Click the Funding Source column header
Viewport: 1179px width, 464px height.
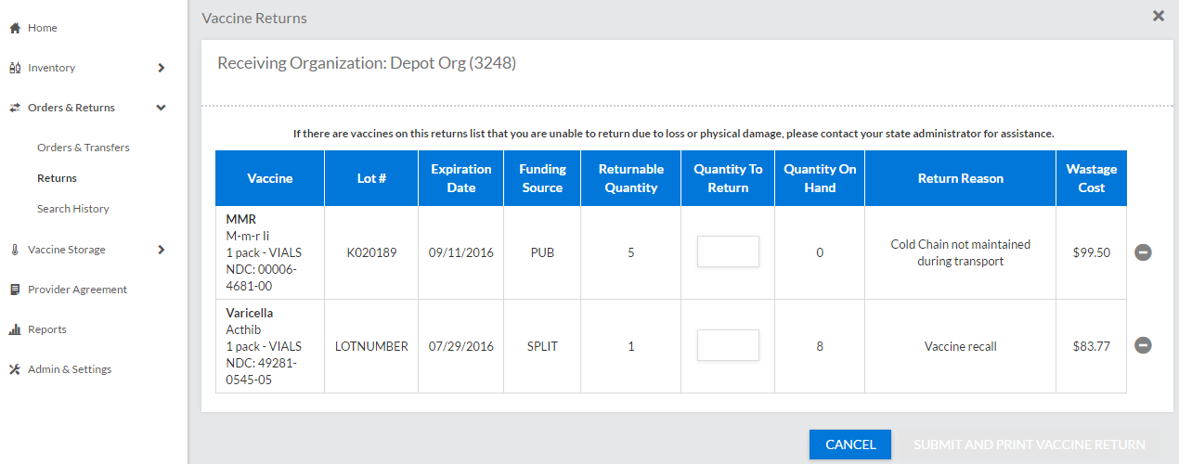[542, 178]
